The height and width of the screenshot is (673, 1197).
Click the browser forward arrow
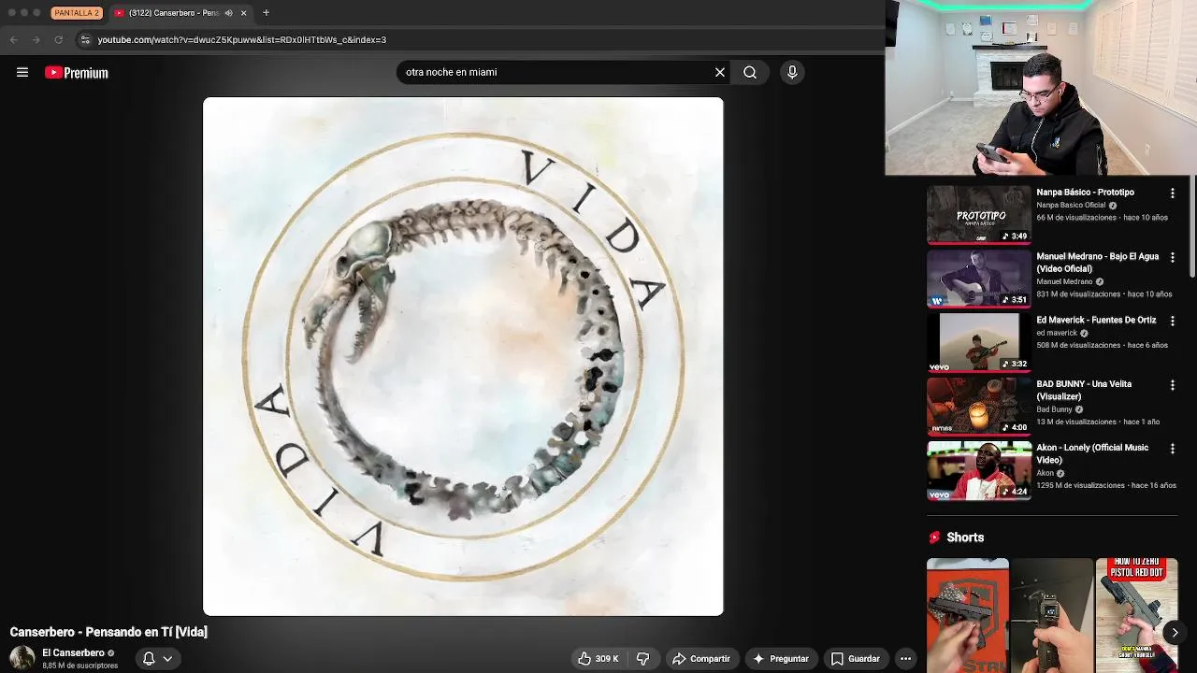(x=36, y=39)
